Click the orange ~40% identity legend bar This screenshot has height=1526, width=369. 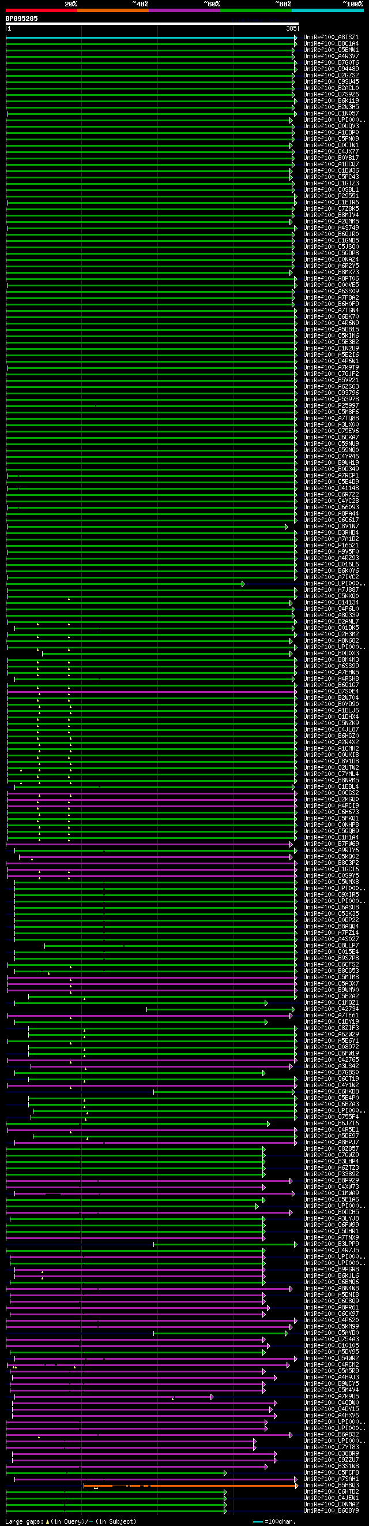tap(113, 10)
